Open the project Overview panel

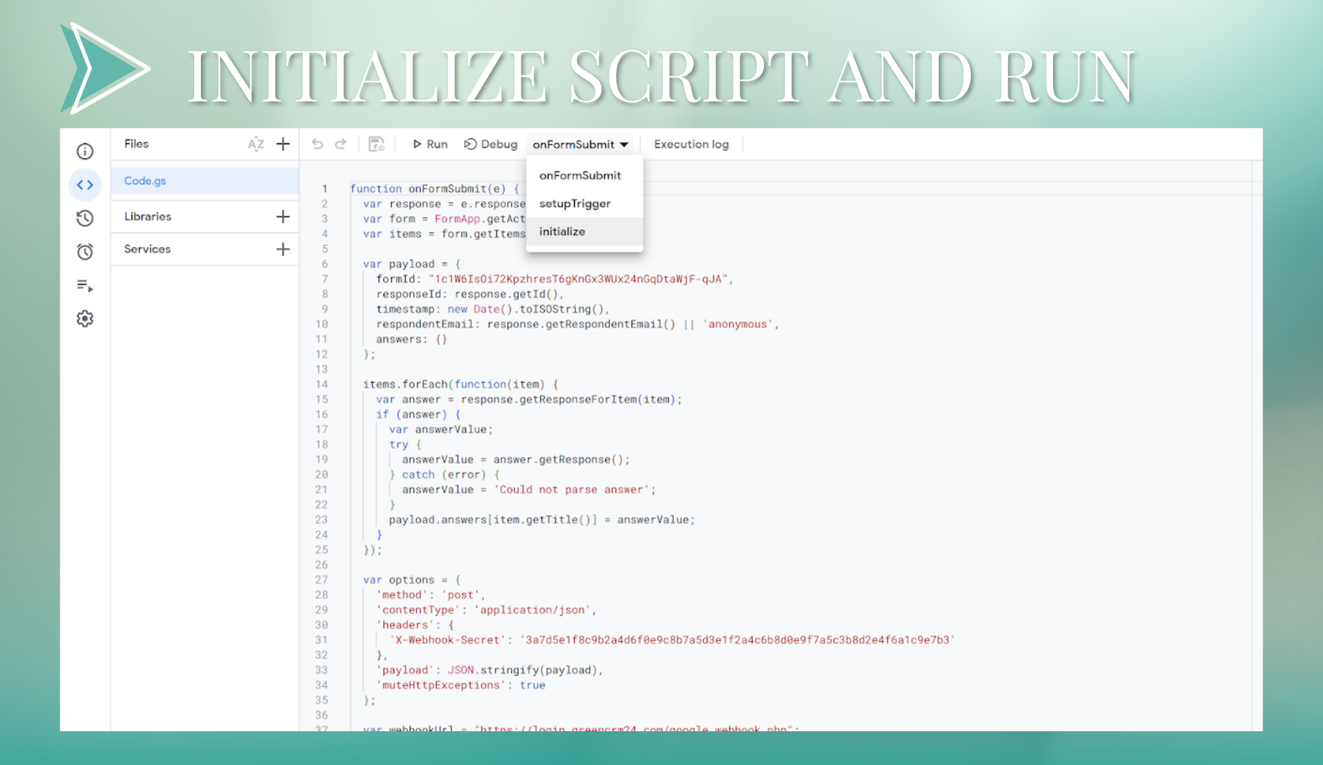point(85,151)
